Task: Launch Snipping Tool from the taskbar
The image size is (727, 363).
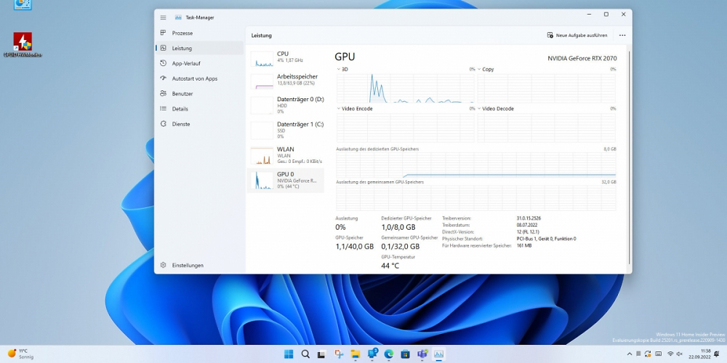Action: pos(339,354)
